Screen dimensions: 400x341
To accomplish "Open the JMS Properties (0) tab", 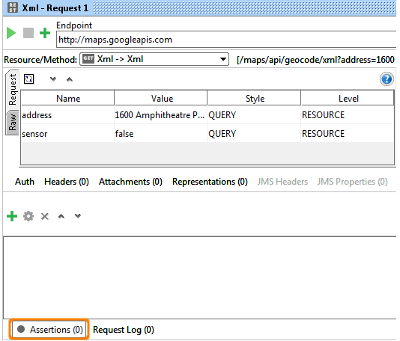I will (353, 182).
